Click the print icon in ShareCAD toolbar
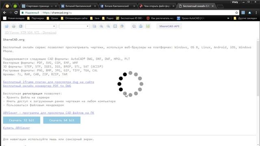 [x=13, y=26]
